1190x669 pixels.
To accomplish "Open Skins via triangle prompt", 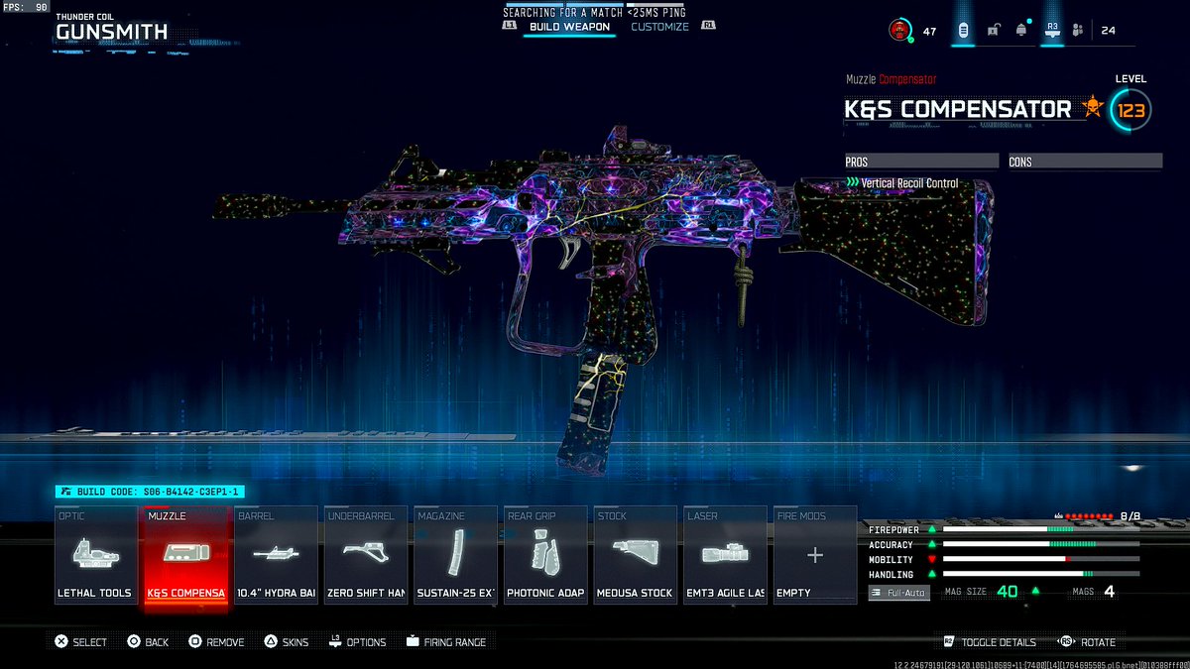I will [x=286, y=642].
